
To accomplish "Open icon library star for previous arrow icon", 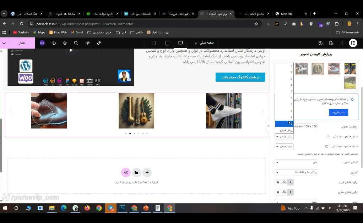I will point(278,182).
